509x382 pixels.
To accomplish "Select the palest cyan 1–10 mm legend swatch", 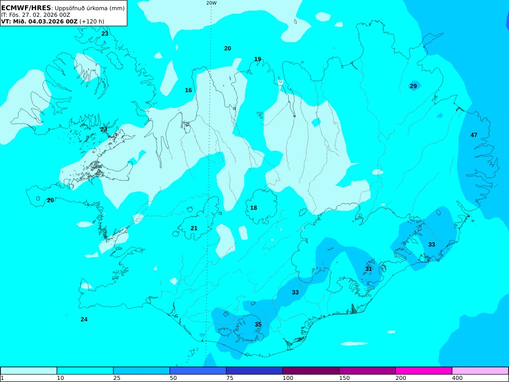I will coord(29,371).
